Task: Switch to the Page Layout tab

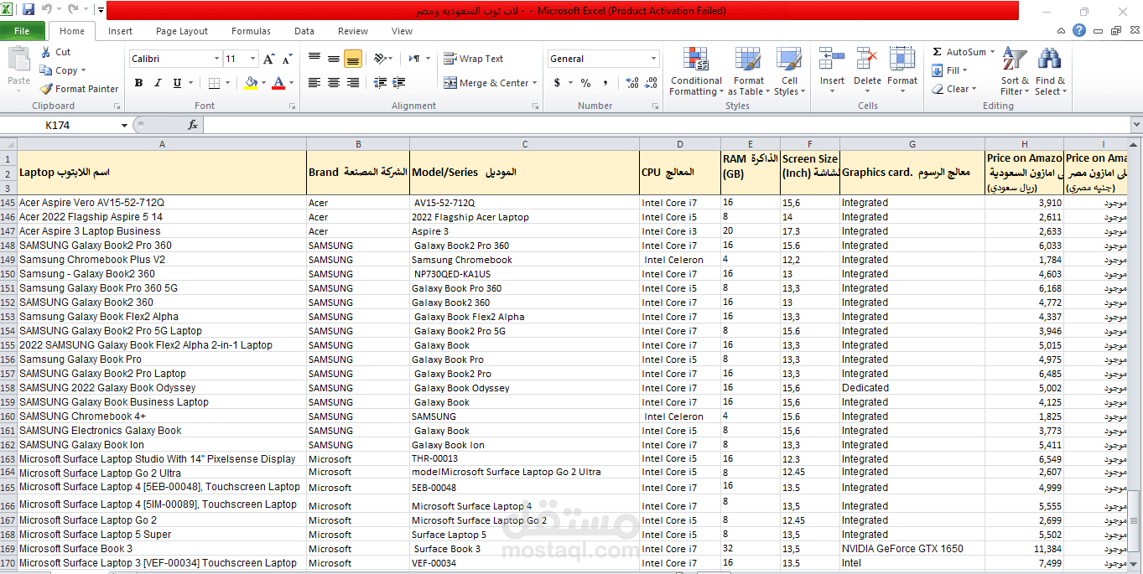Action: (182, 31)
